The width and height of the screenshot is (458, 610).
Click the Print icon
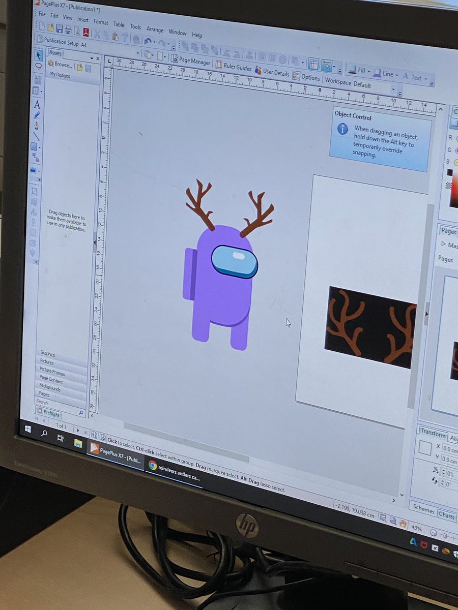68,29
